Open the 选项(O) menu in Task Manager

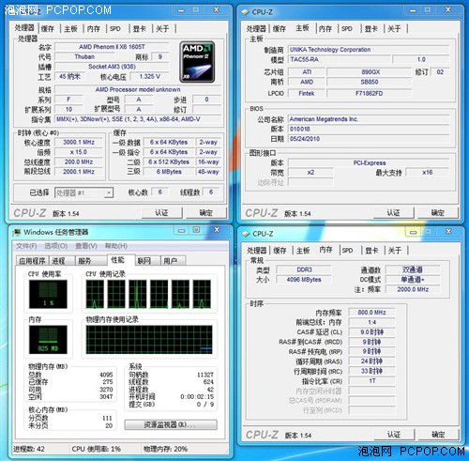(56, 246)
